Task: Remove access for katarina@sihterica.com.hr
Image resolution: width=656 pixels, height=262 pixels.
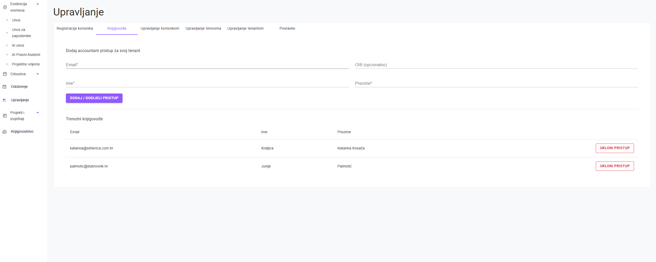Action: pos(614,148)
